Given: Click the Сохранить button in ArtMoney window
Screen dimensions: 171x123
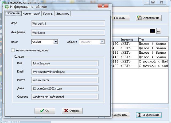Looking at the screenshot, I should [x=121, y=115].
